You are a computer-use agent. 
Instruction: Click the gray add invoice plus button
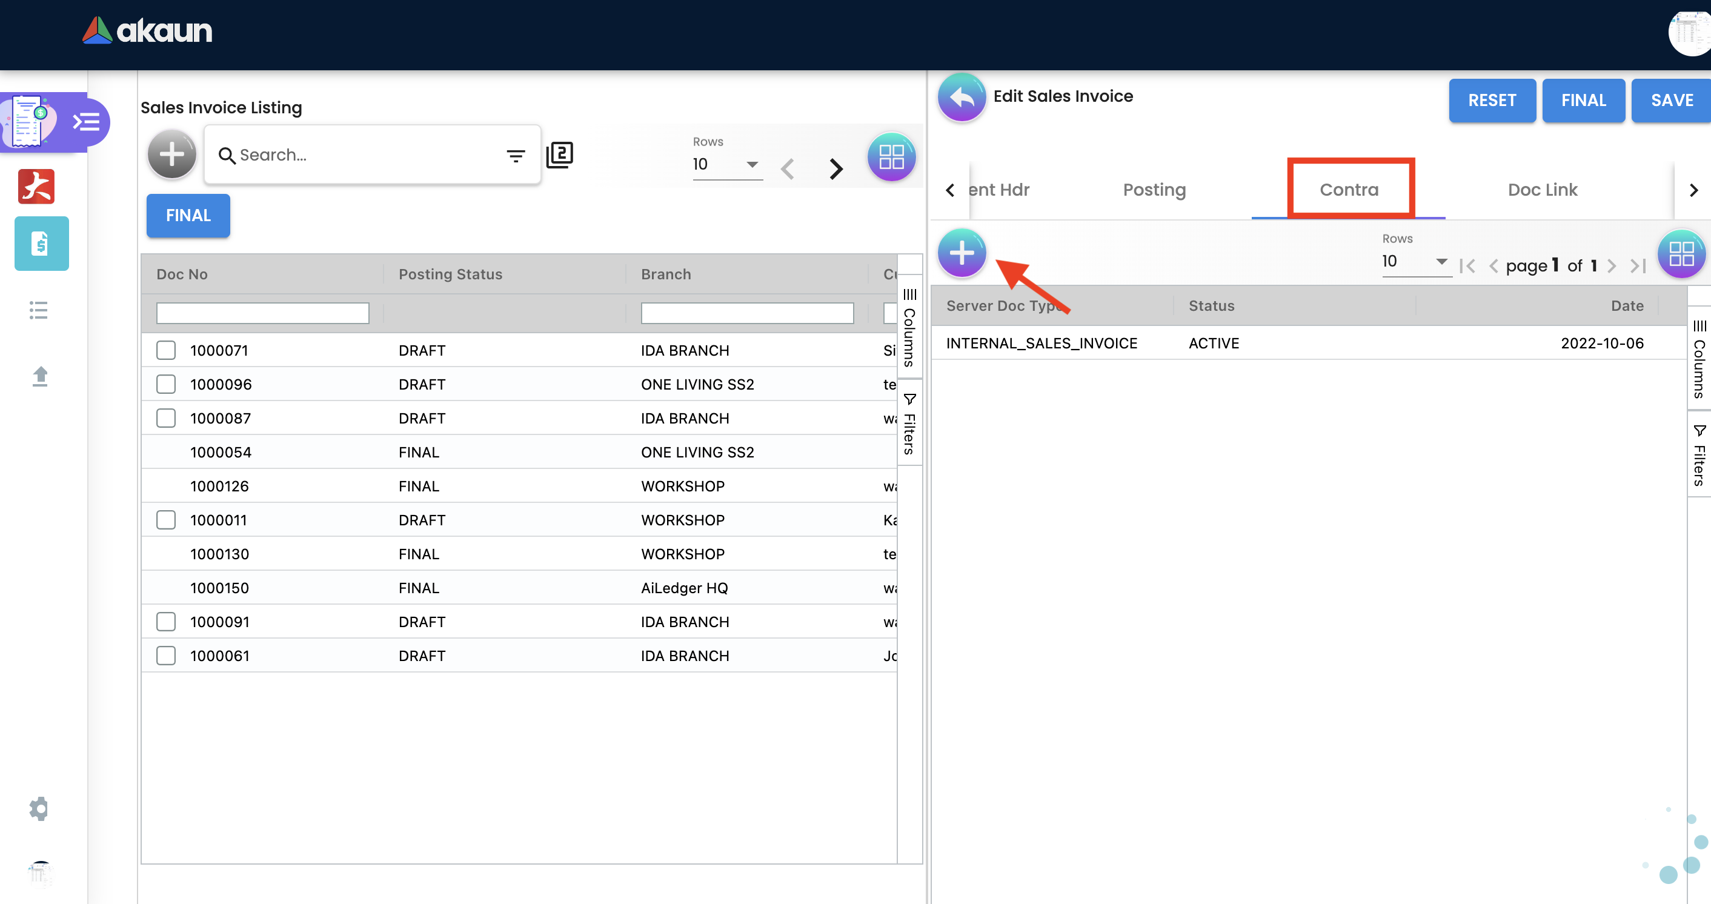point(172,155)
